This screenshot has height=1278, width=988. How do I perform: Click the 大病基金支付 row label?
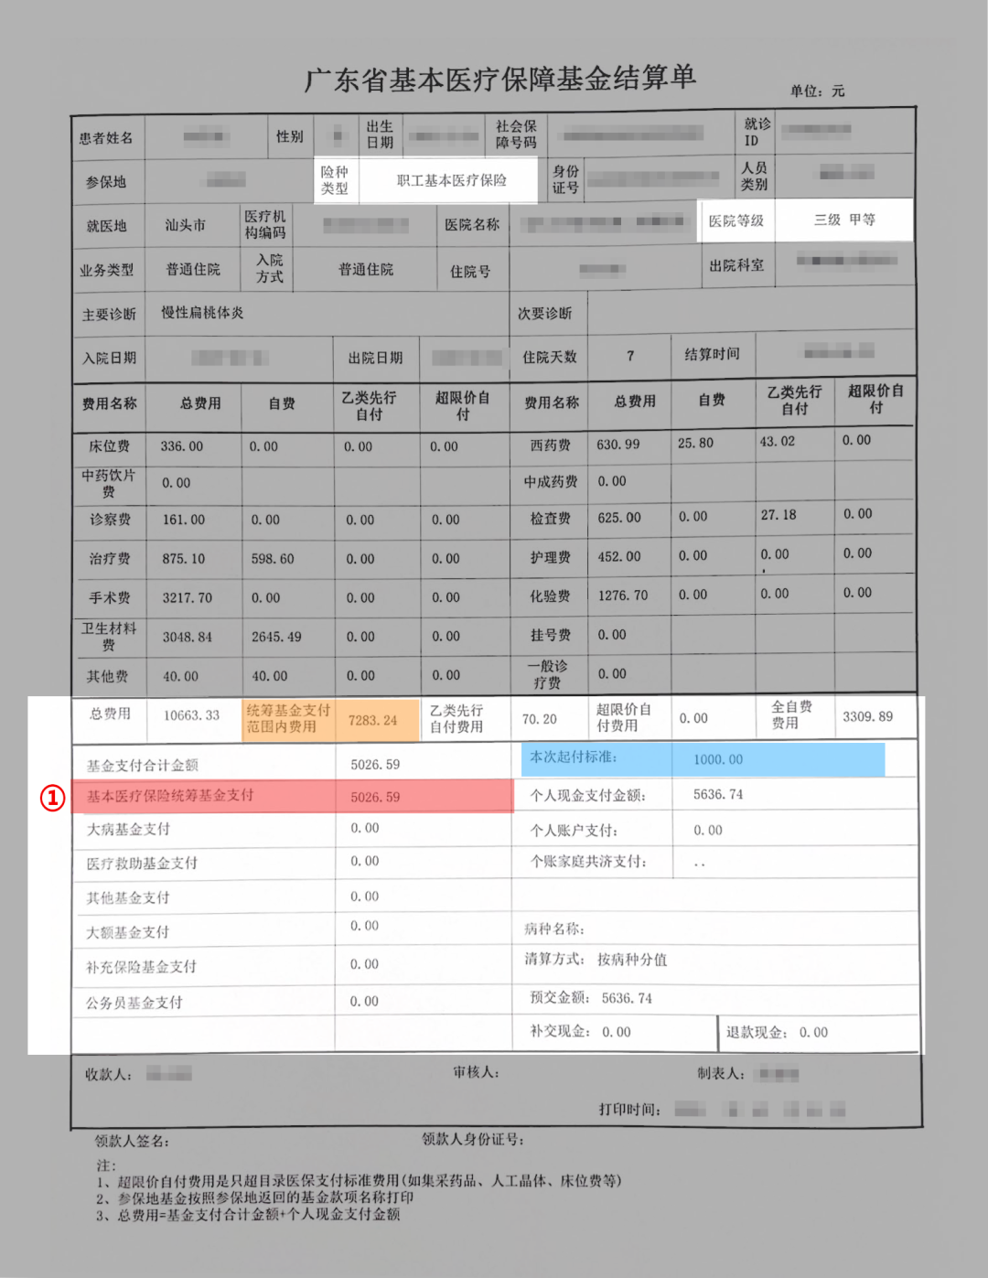point(128,830)
